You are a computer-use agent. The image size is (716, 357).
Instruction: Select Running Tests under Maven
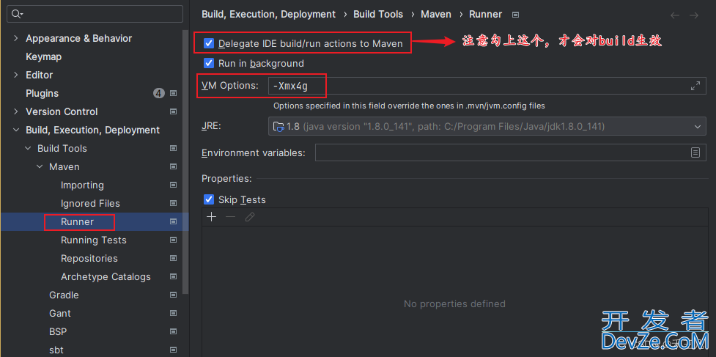(x=94, y=240)
